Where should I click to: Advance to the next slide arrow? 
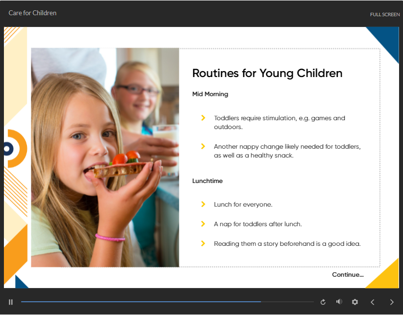click(x=392, y=302)
